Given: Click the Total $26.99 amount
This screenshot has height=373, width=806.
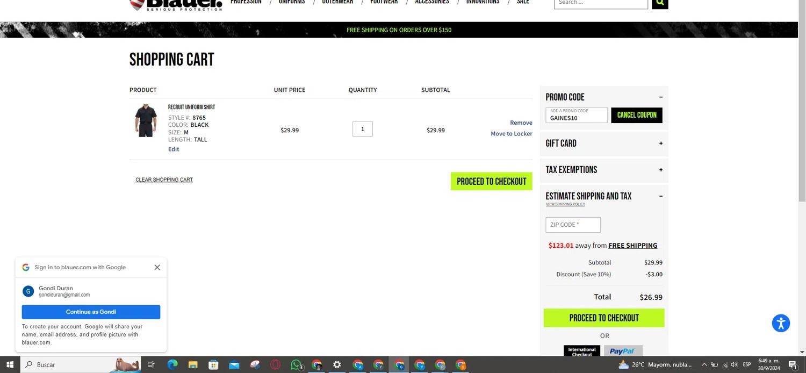Looking at the screenshot, I should pyautogui.click(x=651, y=297).
